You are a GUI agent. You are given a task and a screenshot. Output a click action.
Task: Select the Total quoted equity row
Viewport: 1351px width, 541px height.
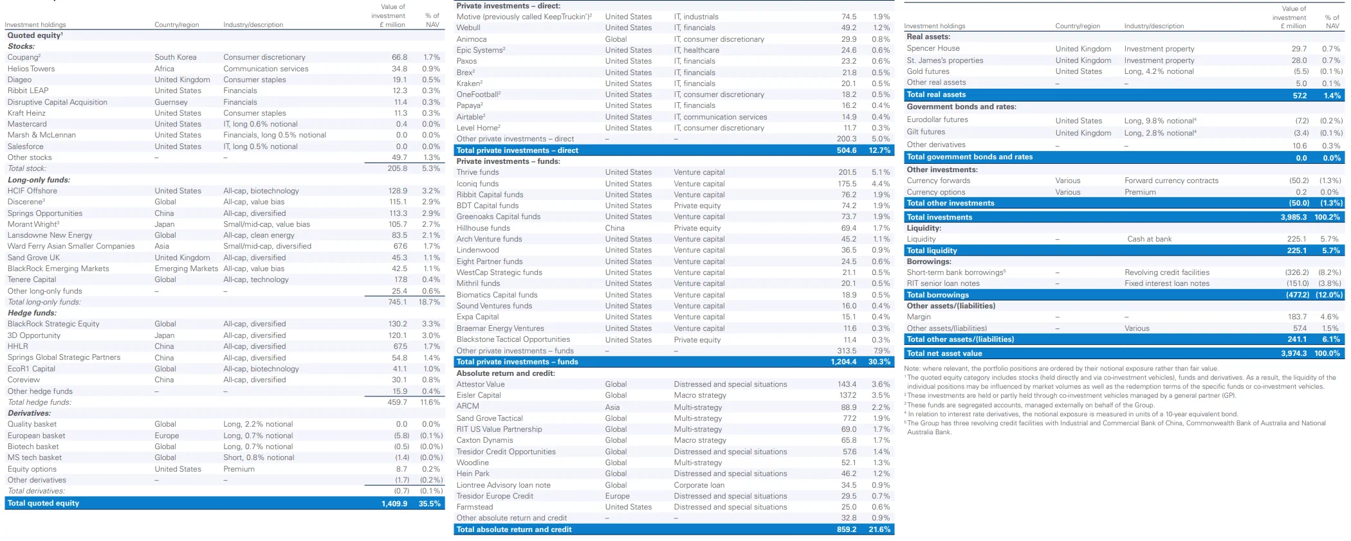pyautogui.click(x=43, y=503)
